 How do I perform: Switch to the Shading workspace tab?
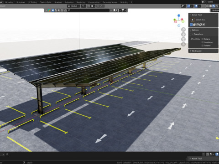click(x=58, y=2)
